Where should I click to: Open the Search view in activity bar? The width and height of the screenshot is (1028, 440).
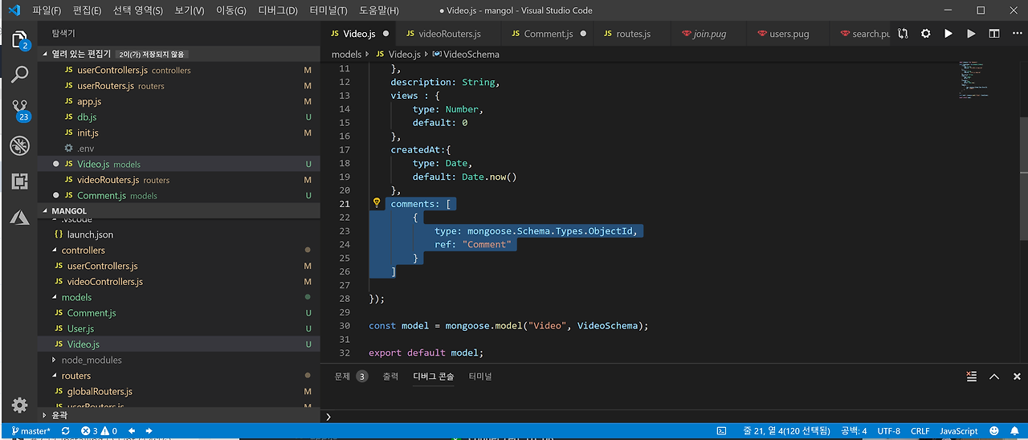tap(20, 74)
